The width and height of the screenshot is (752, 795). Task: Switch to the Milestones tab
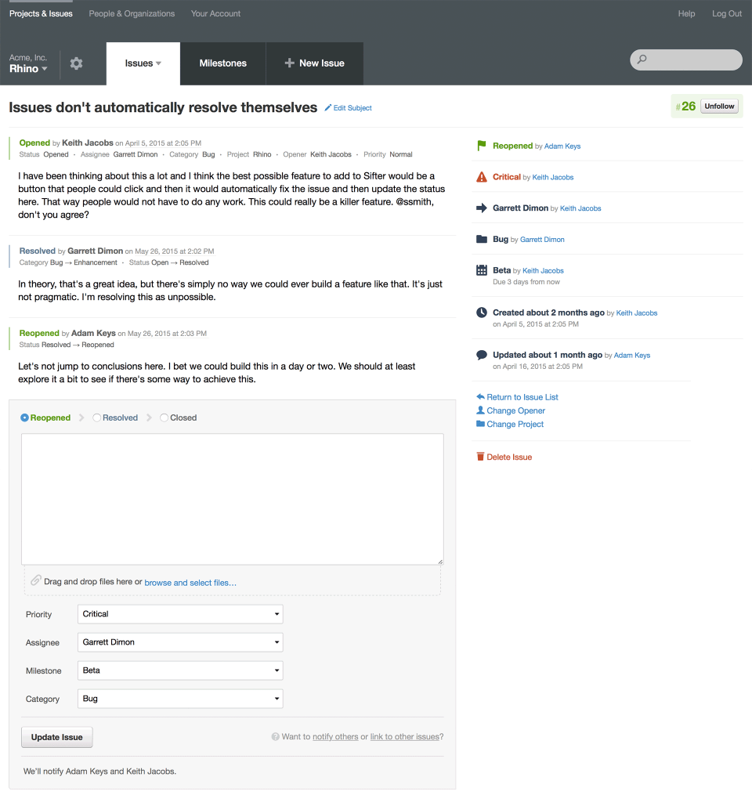coord(222,63)
